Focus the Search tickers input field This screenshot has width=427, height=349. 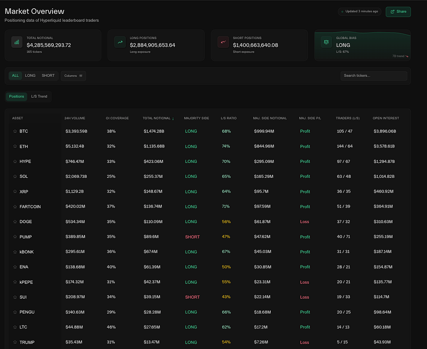click(374, 76)
